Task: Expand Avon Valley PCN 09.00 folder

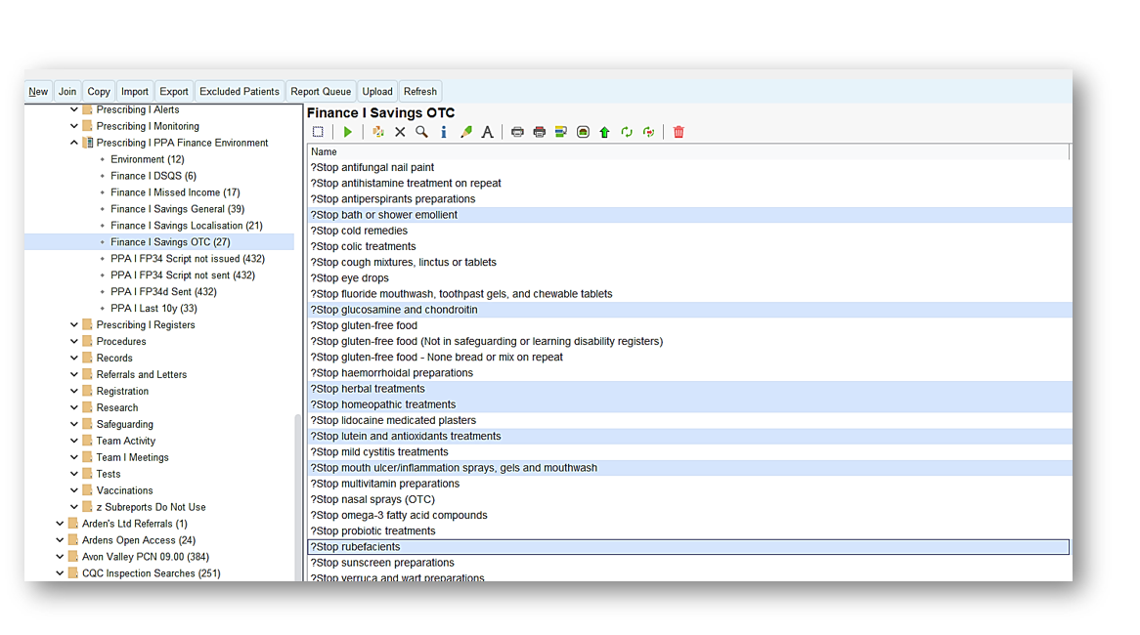Action: coord(60,557)
